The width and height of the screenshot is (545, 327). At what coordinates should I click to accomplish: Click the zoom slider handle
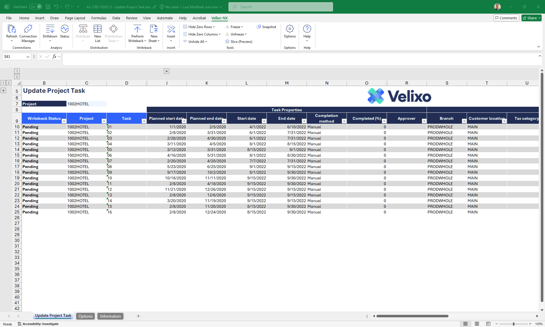point(513,324)
